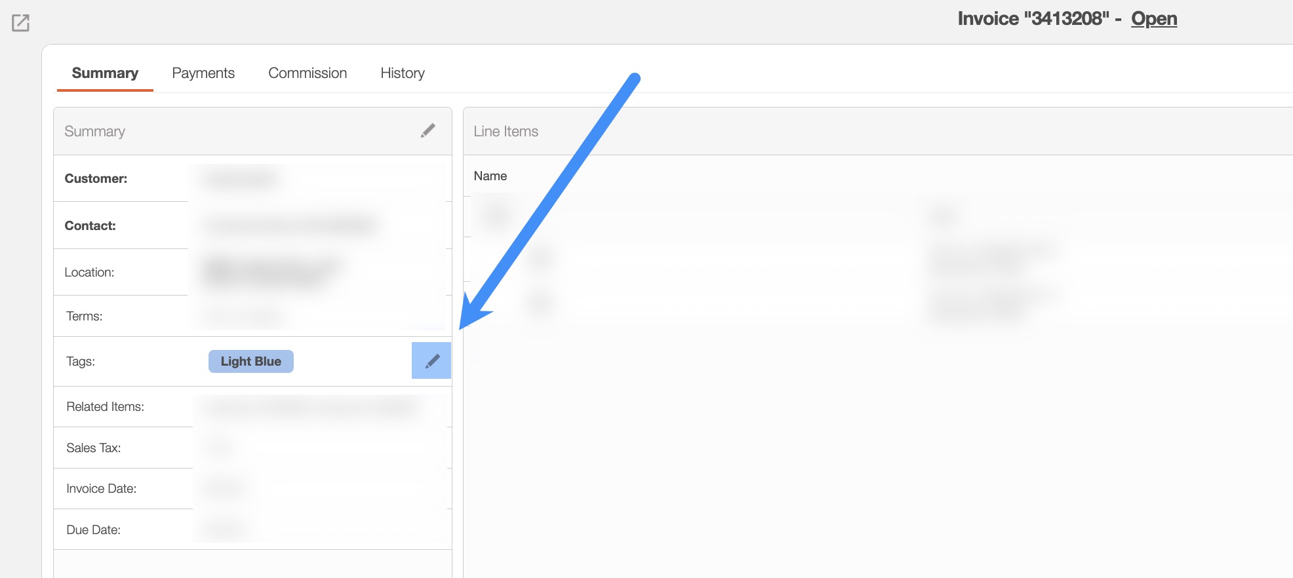
Task: Click the Name column header
Action: (x=490, y=176)
